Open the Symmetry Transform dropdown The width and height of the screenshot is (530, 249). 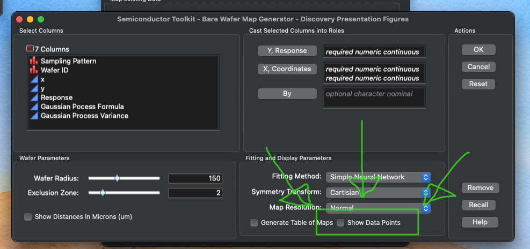[x=378, y=193]
